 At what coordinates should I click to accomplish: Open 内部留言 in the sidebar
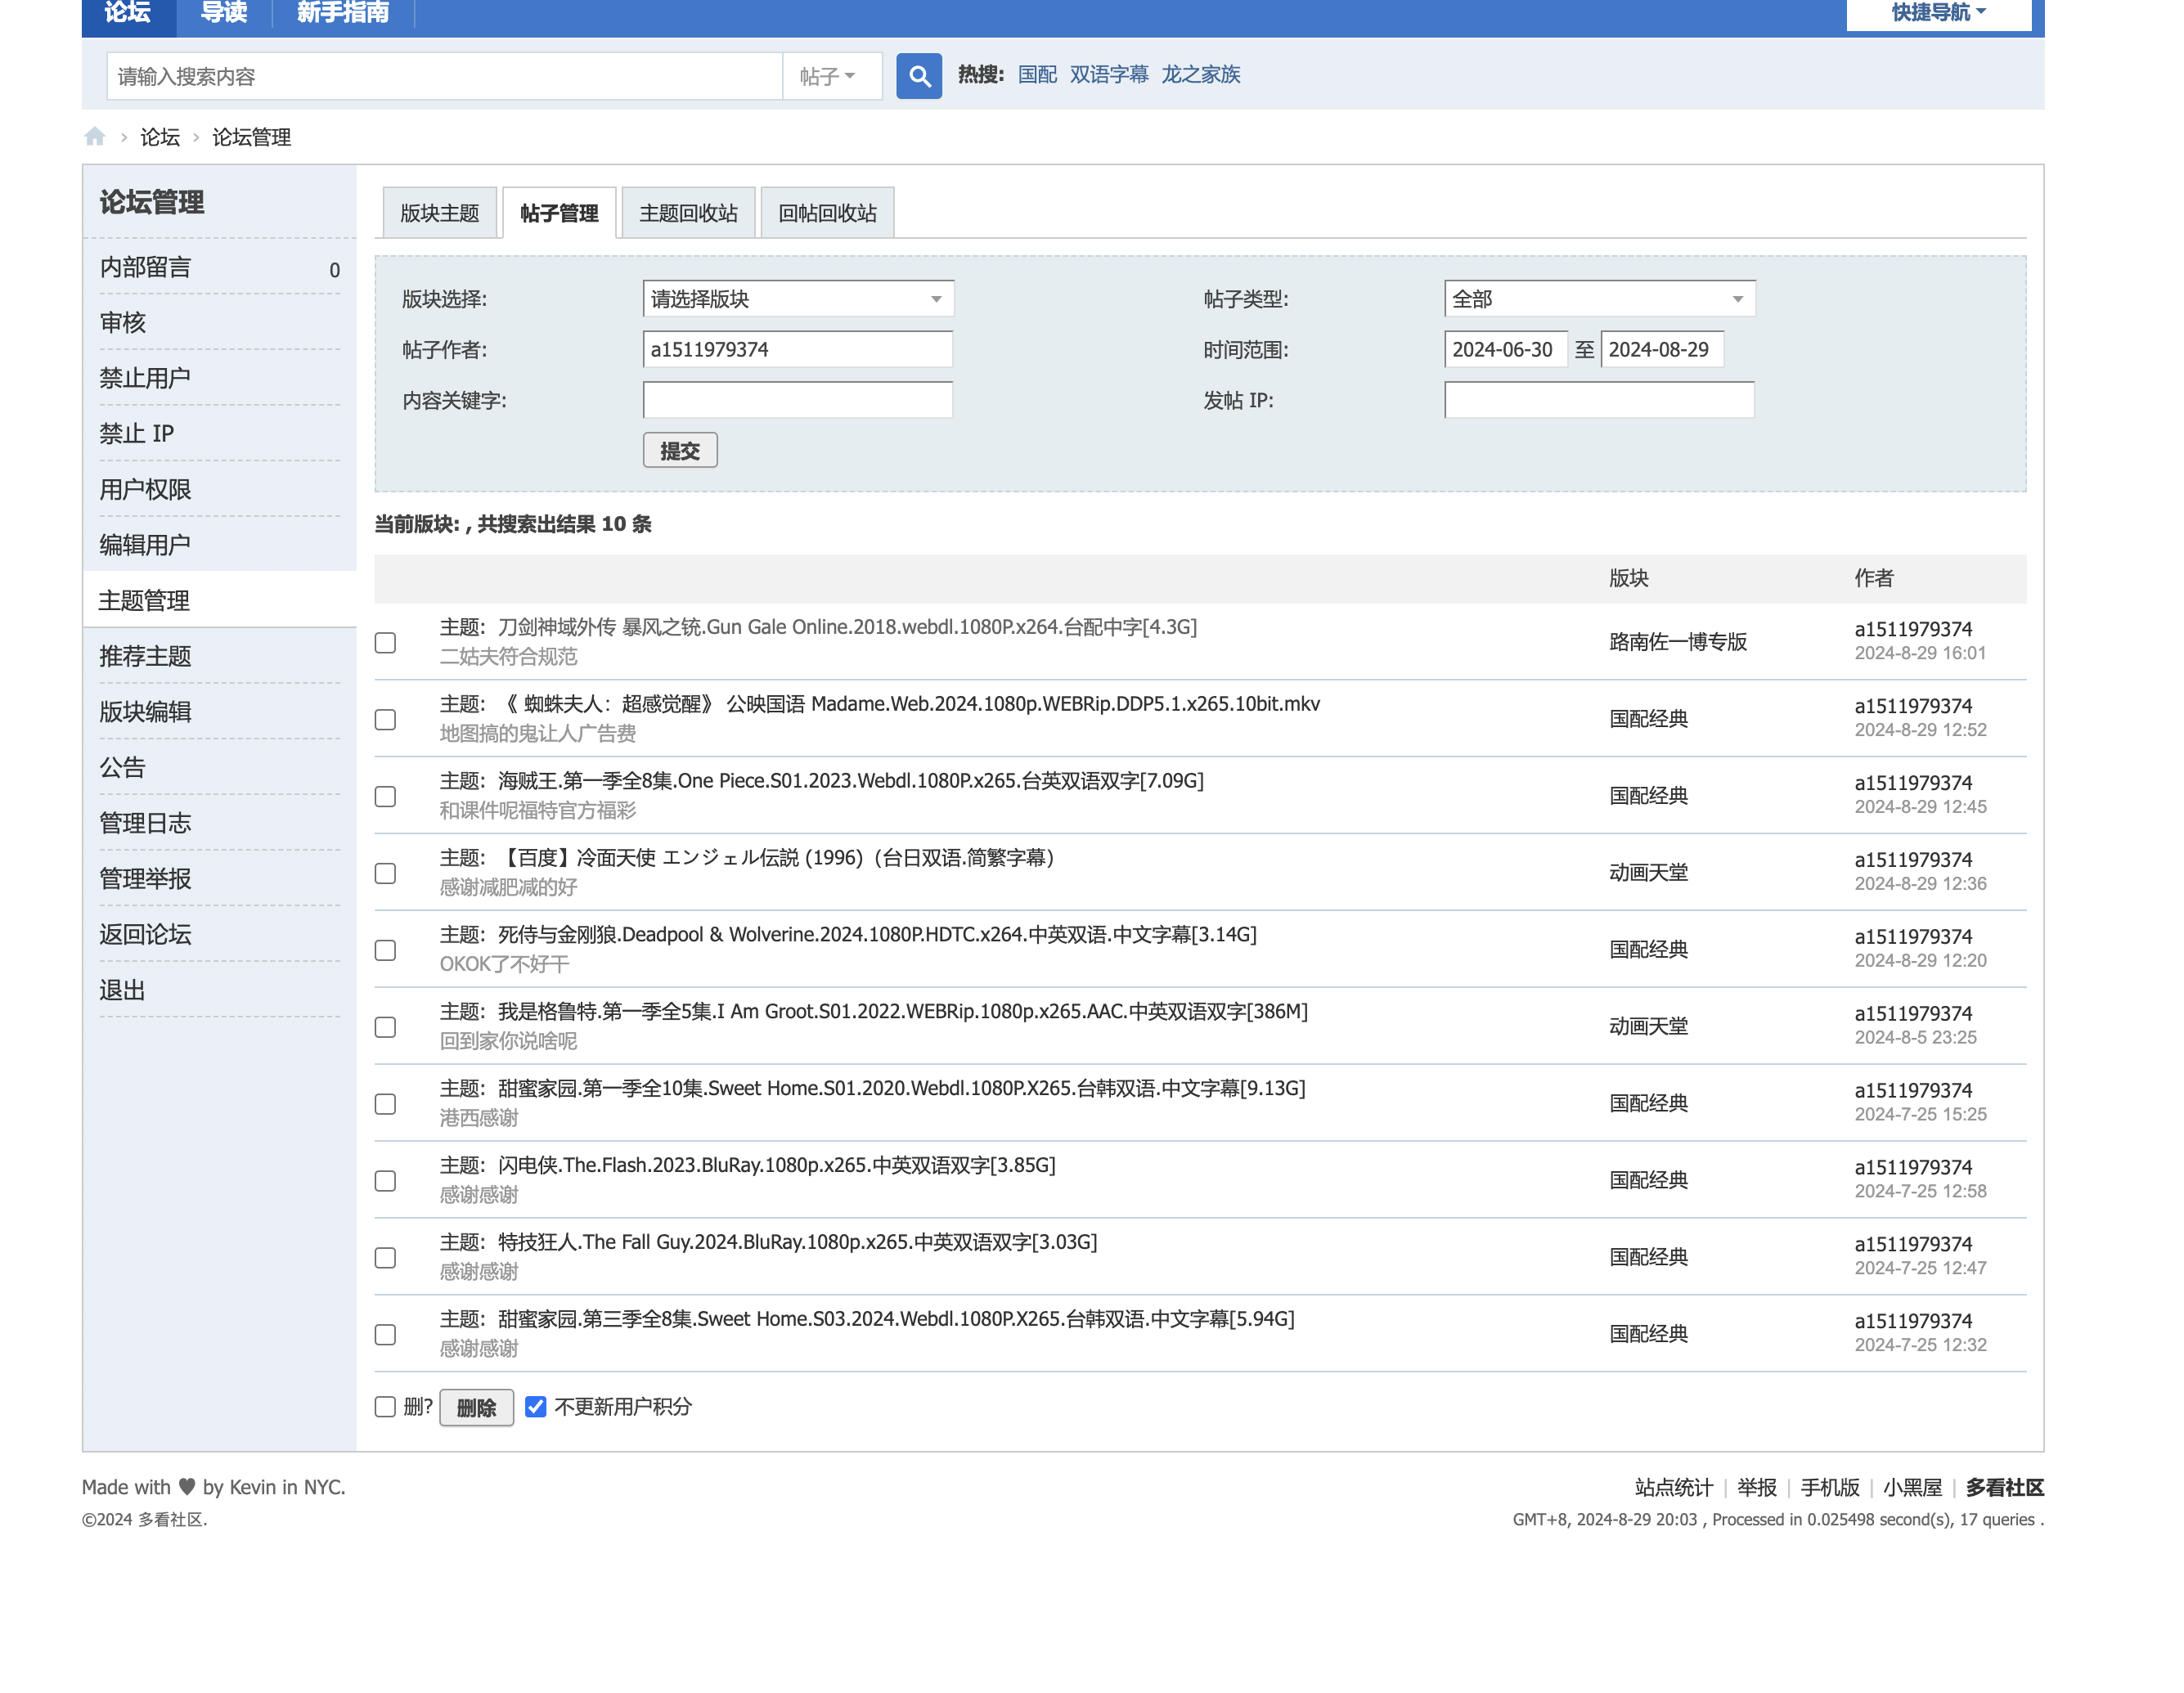click(145, 268)
